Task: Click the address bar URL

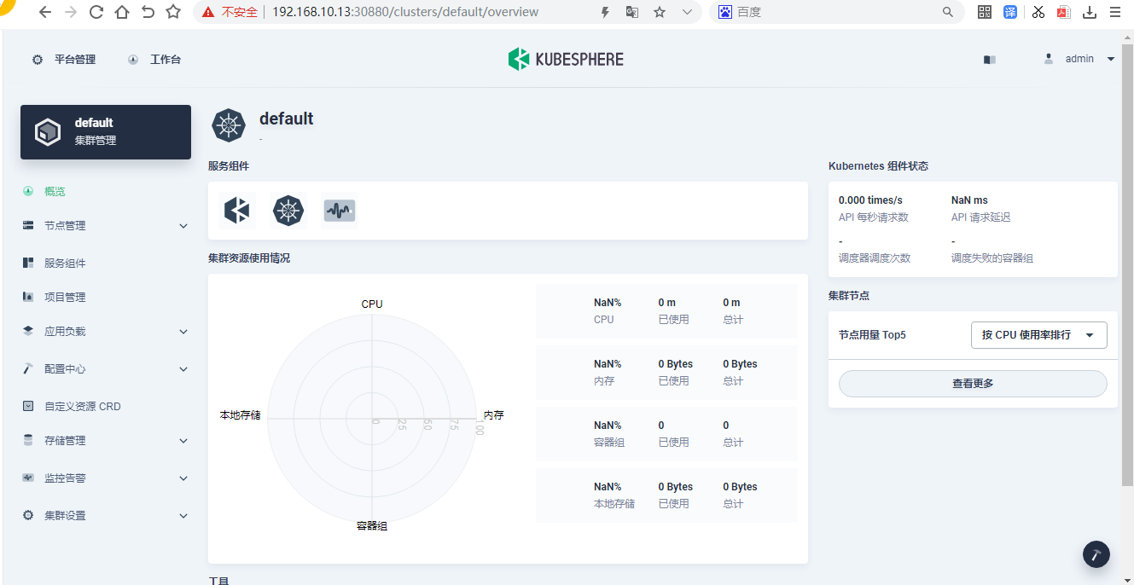Action: pos(405,12)
